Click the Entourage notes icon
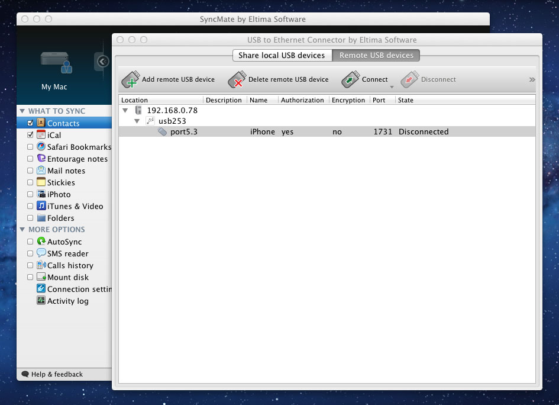Viewport: 559px width, 405px height. click(x=41, y=158)
